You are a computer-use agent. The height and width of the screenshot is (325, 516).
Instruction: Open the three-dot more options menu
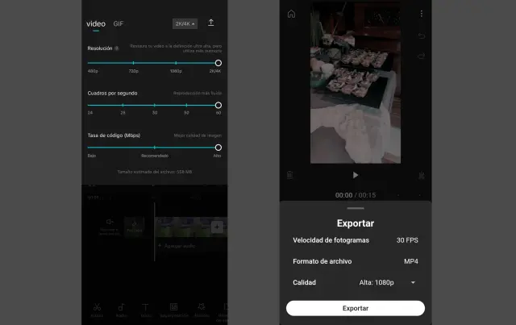click(421, 14)
